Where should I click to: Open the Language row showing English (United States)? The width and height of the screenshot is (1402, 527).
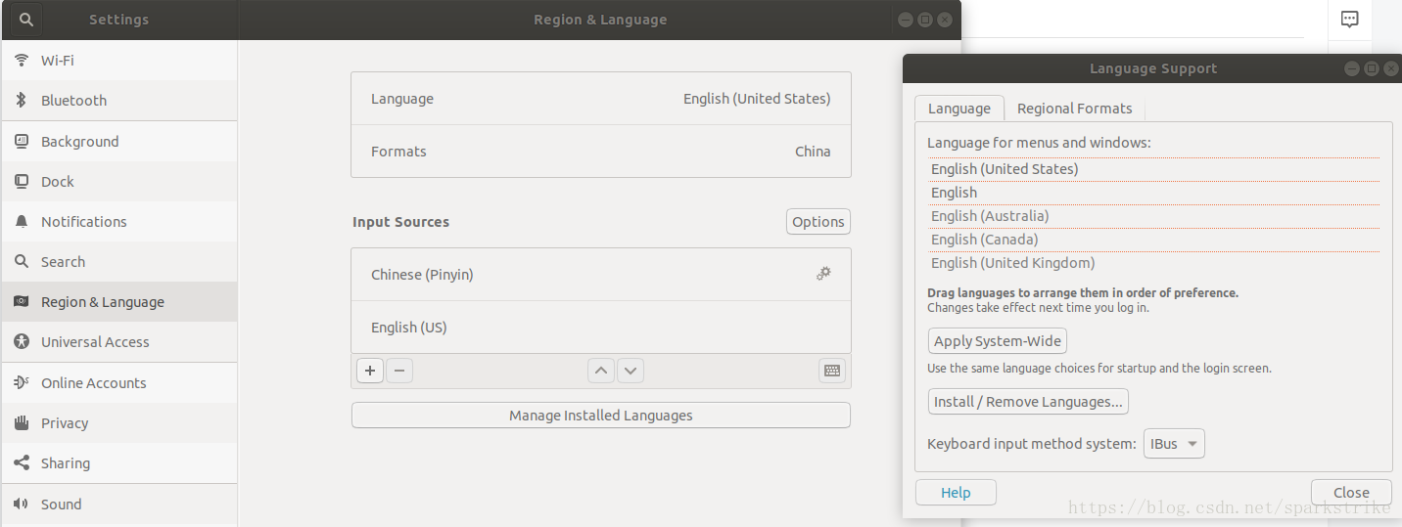(601, 99)
